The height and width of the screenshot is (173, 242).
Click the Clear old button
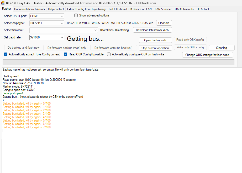(164, 23)
